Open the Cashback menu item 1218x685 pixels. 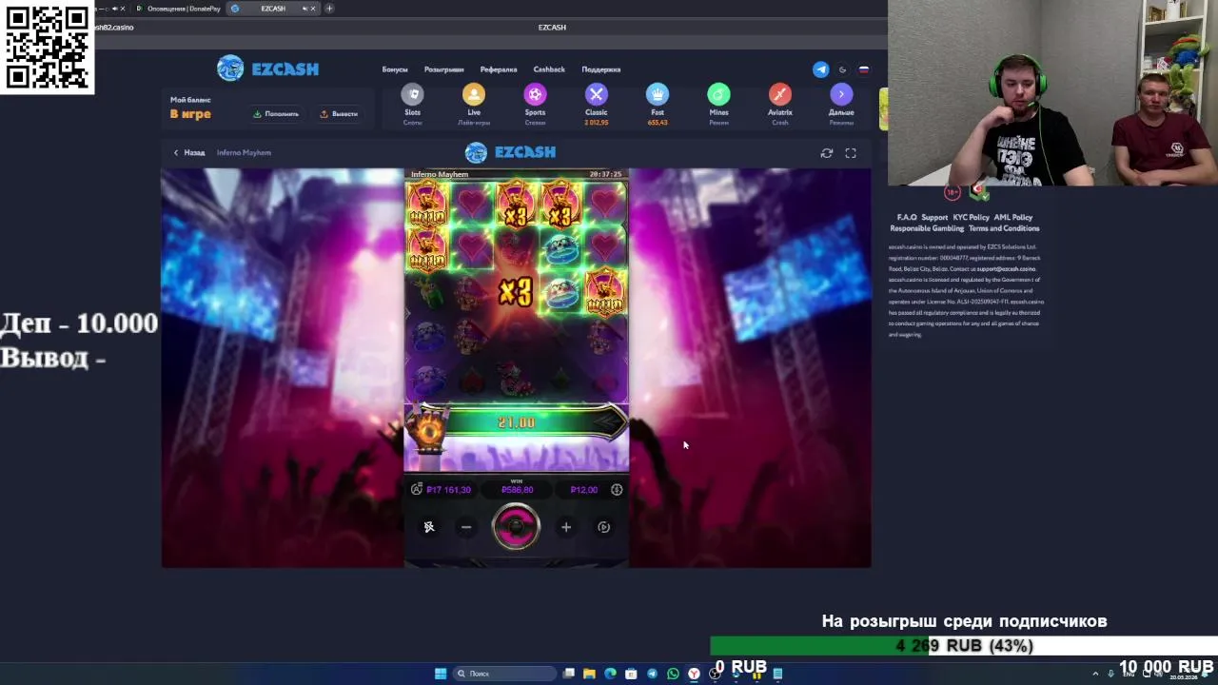point(549,69)
